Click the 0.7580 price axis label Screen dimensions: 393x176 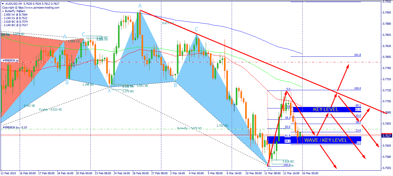[387, 157]
